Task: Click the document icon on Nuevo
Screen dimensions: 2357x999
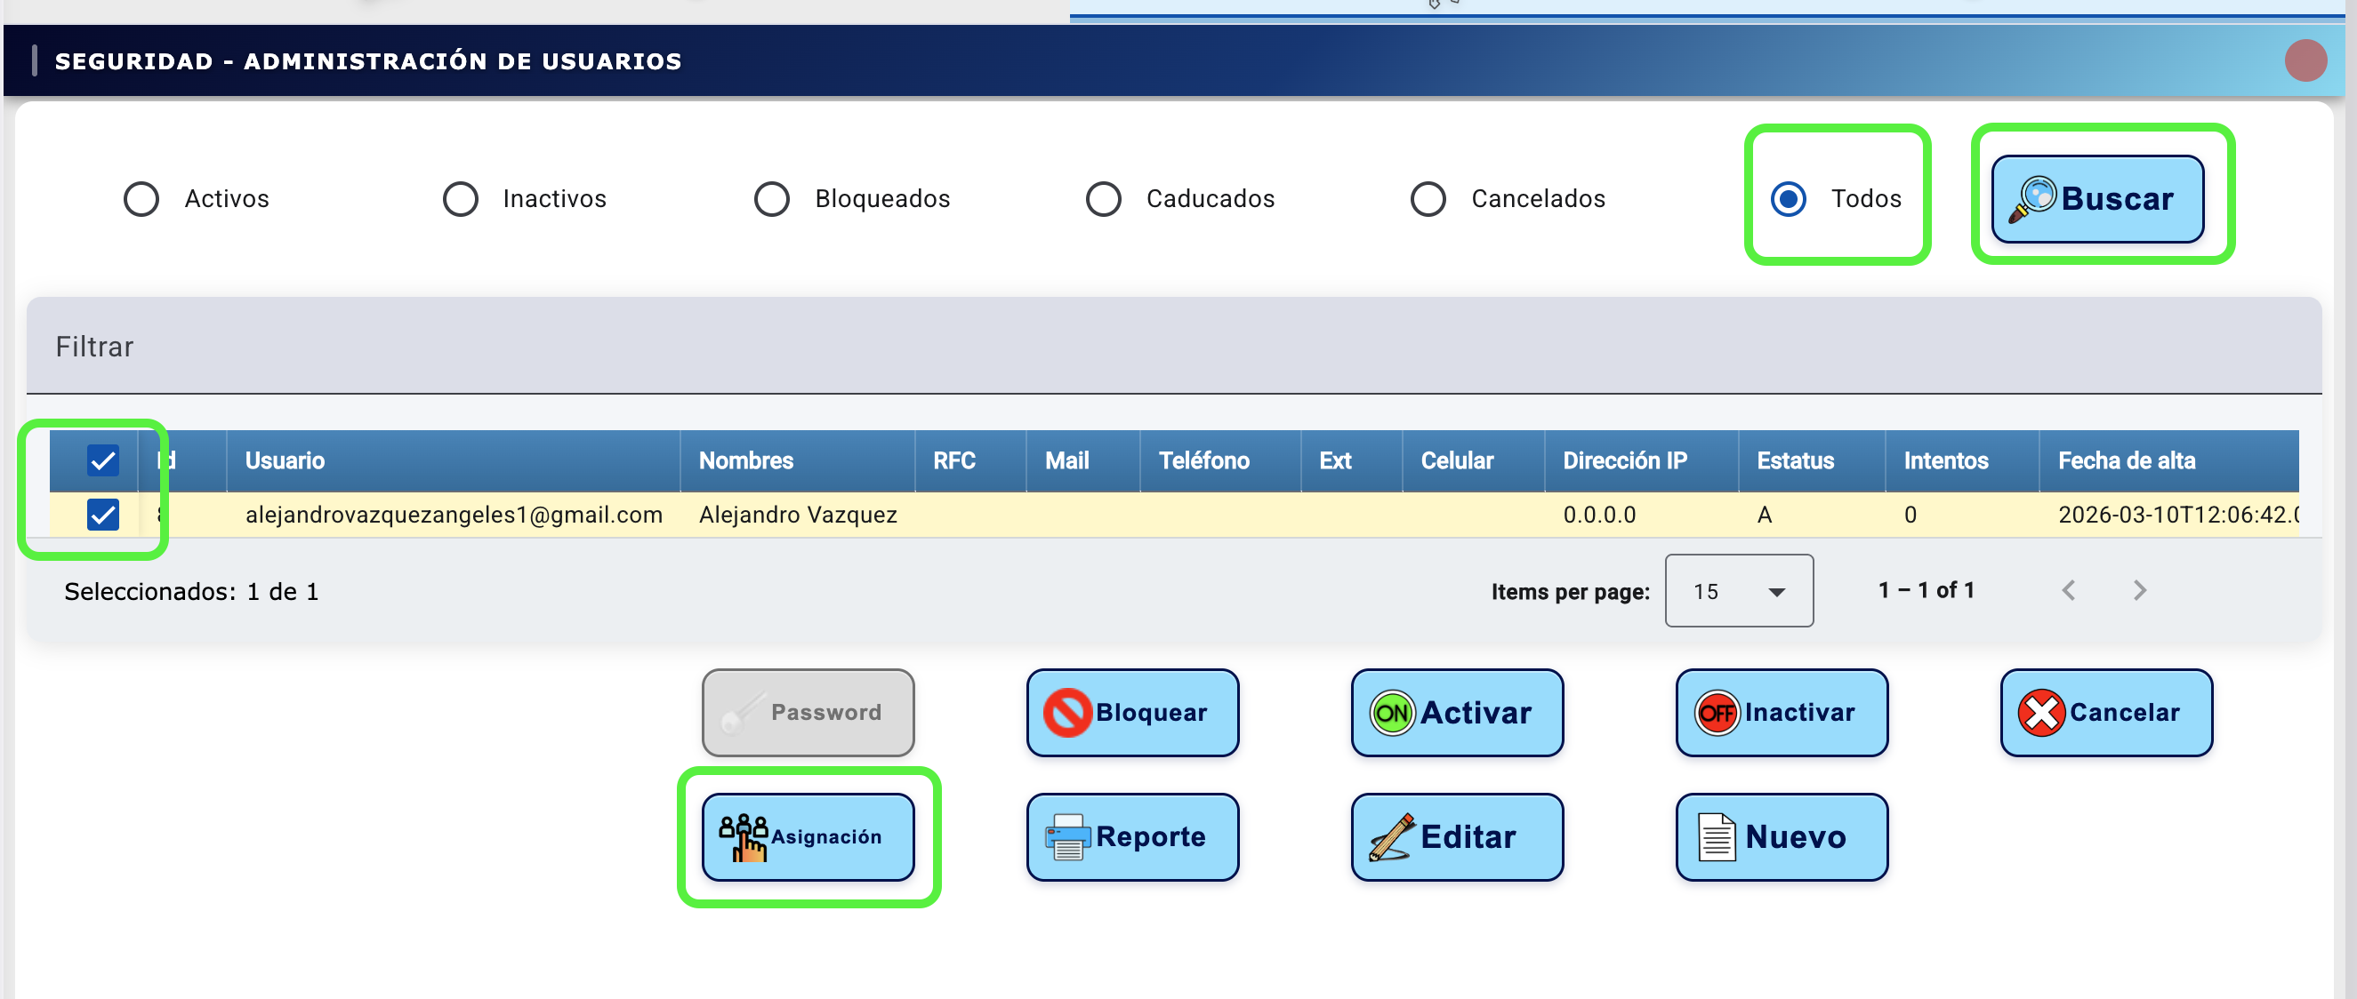Action: coord(1717,836)
